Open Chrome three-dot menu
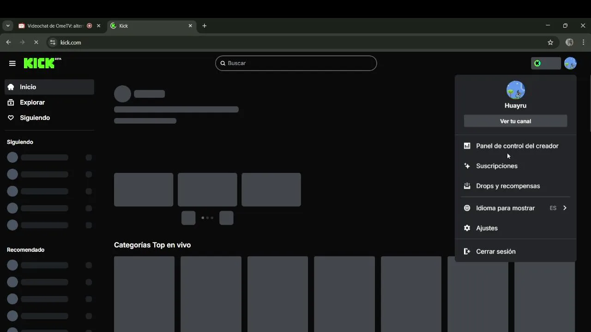The height and width of the screenshot is (332, 591). point(584,42)
